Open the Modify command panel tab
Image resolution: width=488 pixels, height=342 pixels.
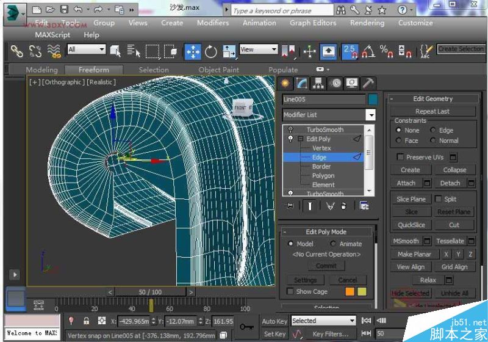click(x=302, y=83)
